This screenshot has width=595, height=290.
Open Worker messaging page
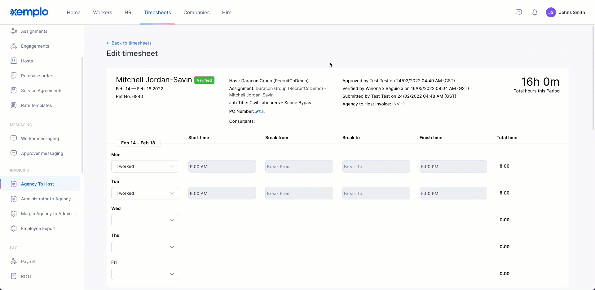40,139
